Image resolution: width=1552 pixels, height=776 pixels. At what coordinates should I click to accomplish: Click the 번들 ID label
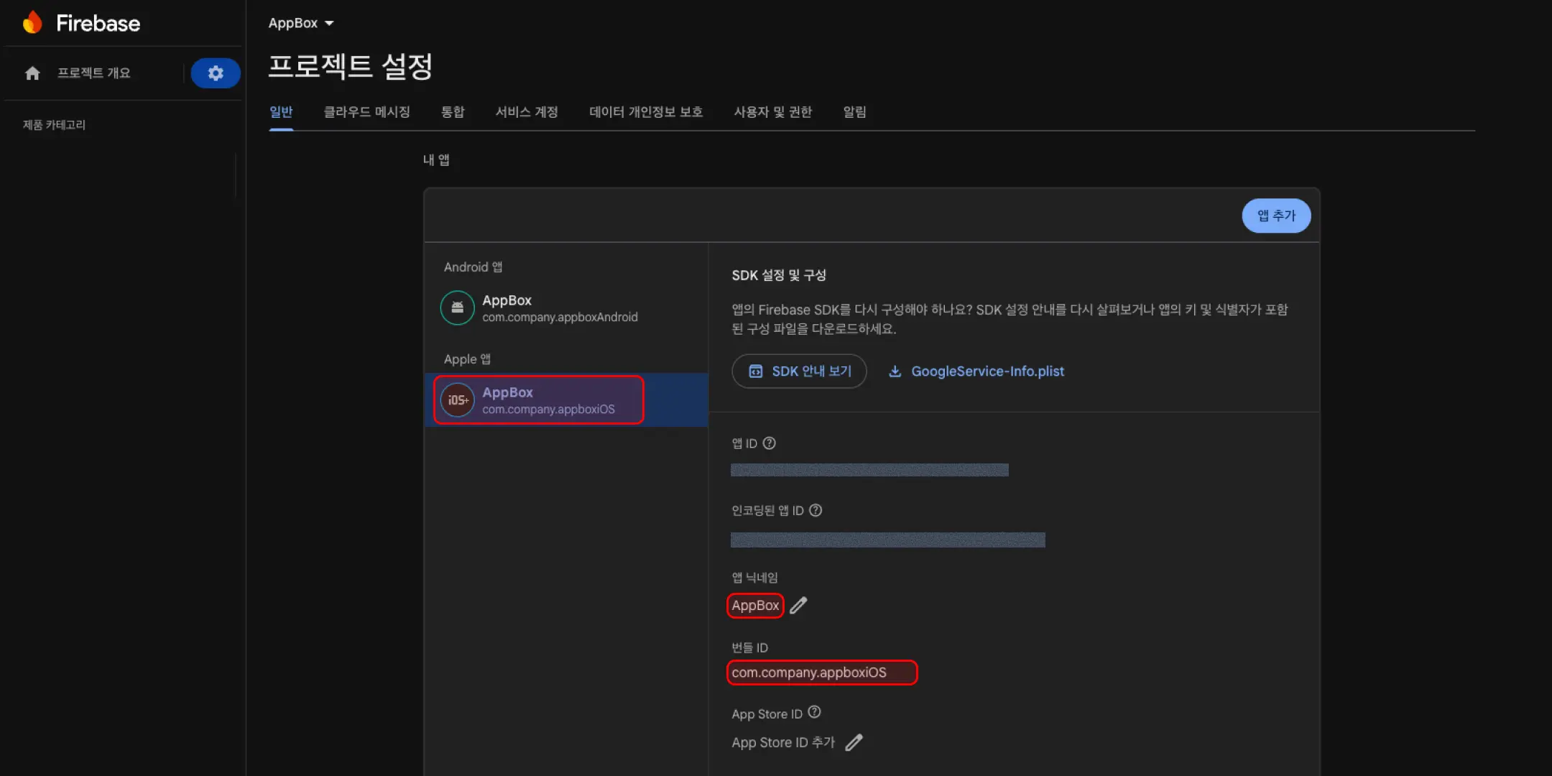(749, 648)
